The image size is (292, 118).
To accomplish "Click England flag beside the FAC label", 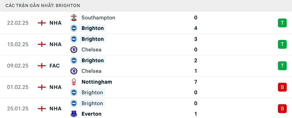I will [x=42, y=66].
